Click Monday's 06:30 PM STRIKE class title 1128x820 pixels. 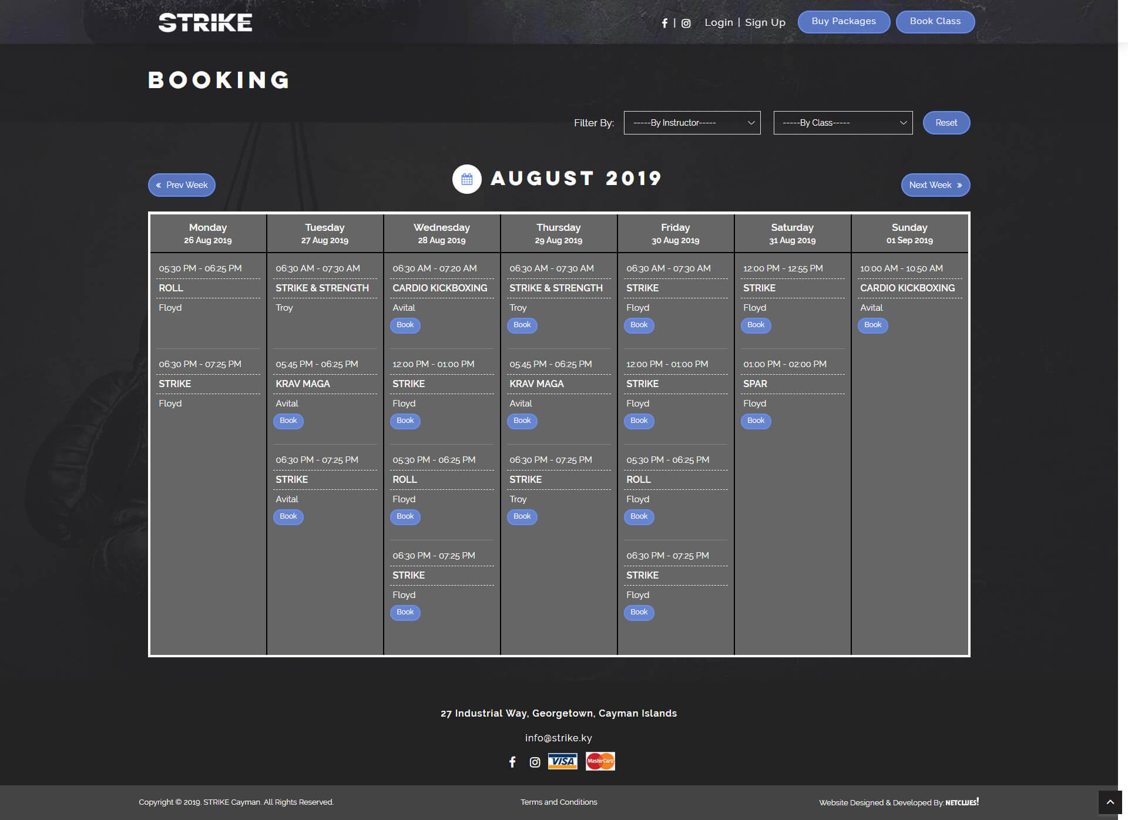pos(175,384)
